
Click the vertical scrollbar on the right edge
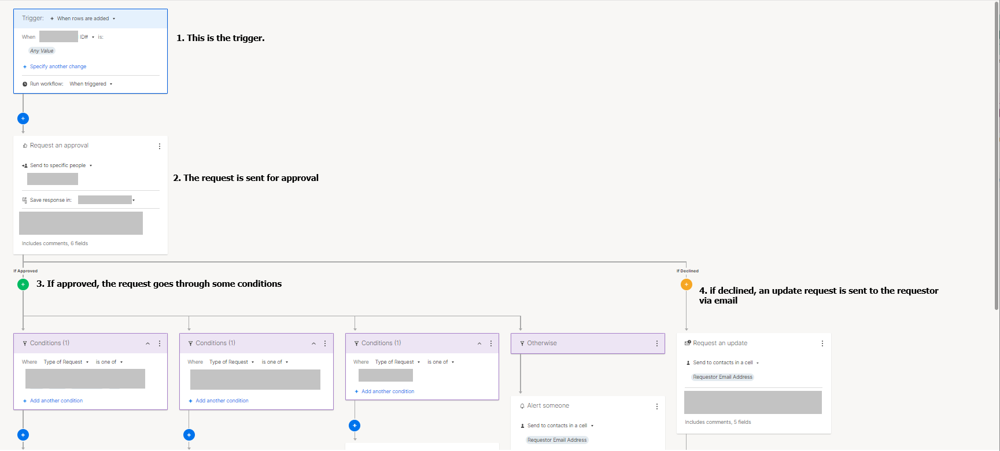(x=997, y=156)
